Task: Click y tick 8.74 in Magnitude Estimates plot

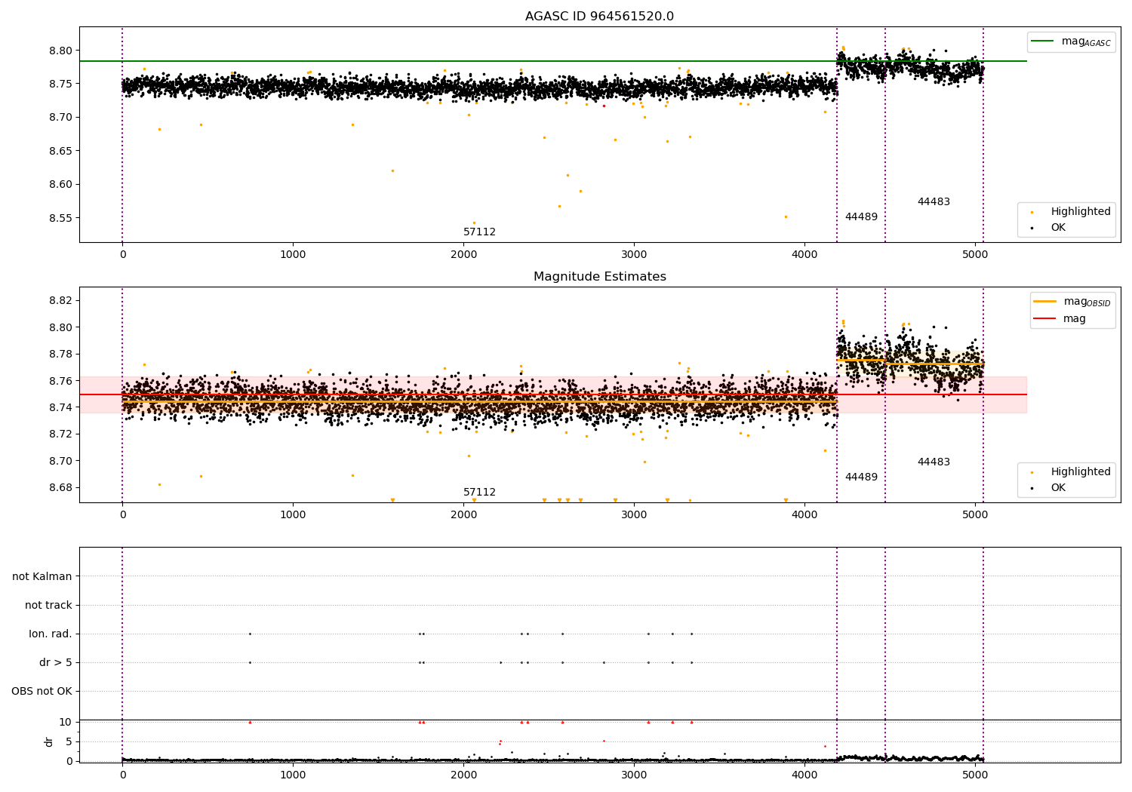Action: click(60, 407)
